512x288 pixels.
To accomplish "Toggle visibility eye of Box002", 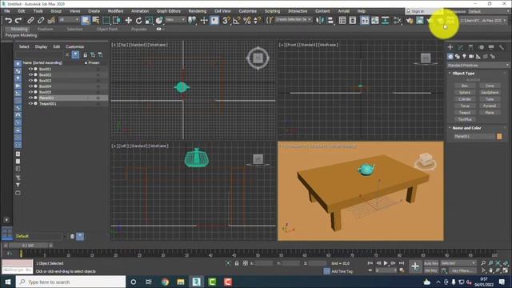I will pos(30,74).
